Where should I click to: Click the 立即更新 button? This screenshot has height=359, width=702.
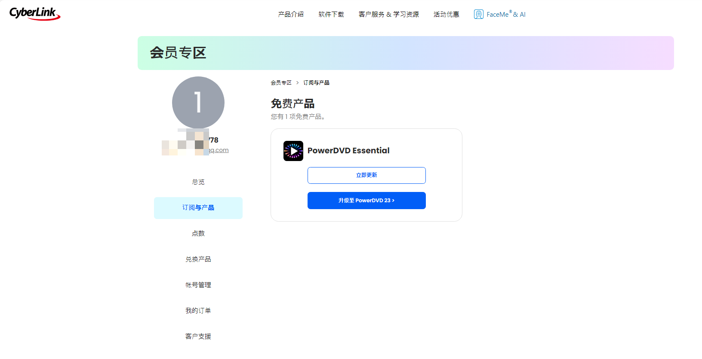pyautogui.click(x=366, y=175)
